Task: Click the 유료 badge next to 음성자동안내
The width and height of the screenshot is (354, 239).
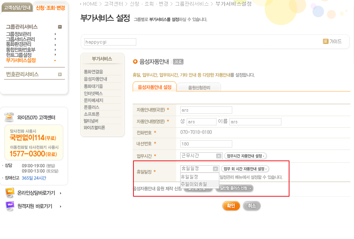Action: pyautogui.click(x=178, y=62)
